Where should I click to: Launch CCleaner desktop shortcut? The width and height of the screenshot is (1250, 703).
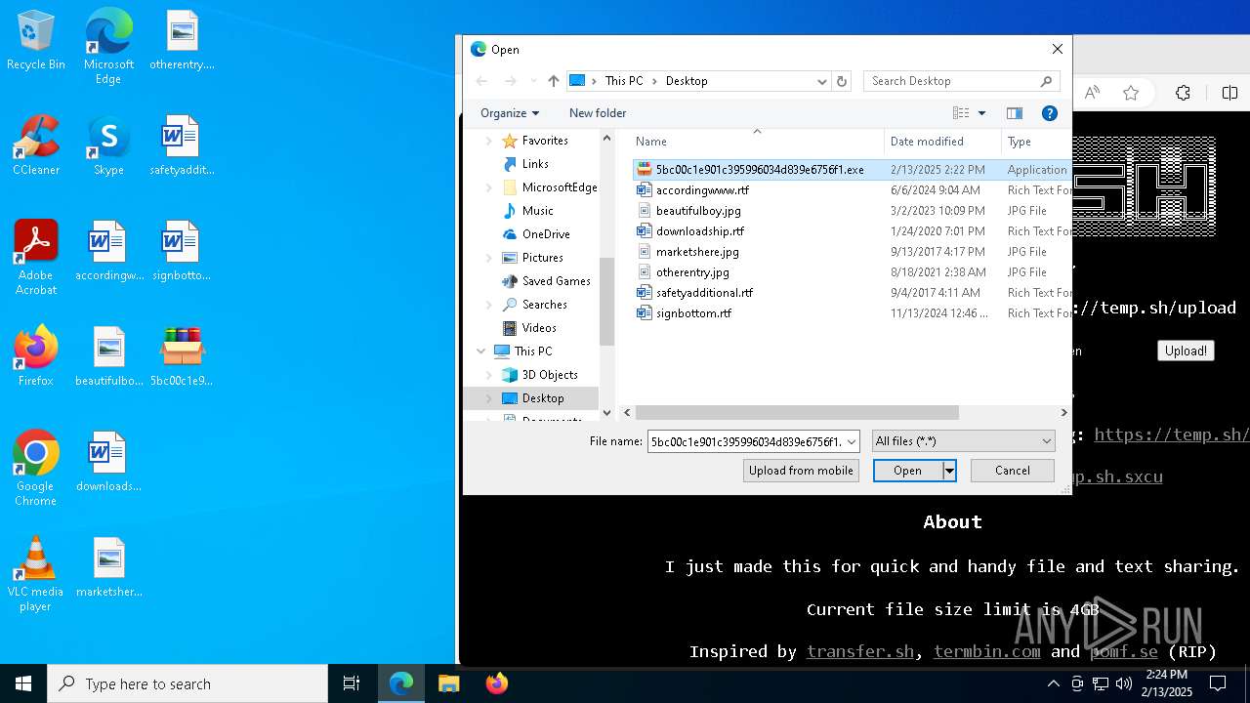pyautogui.click(x=36, y=146)
